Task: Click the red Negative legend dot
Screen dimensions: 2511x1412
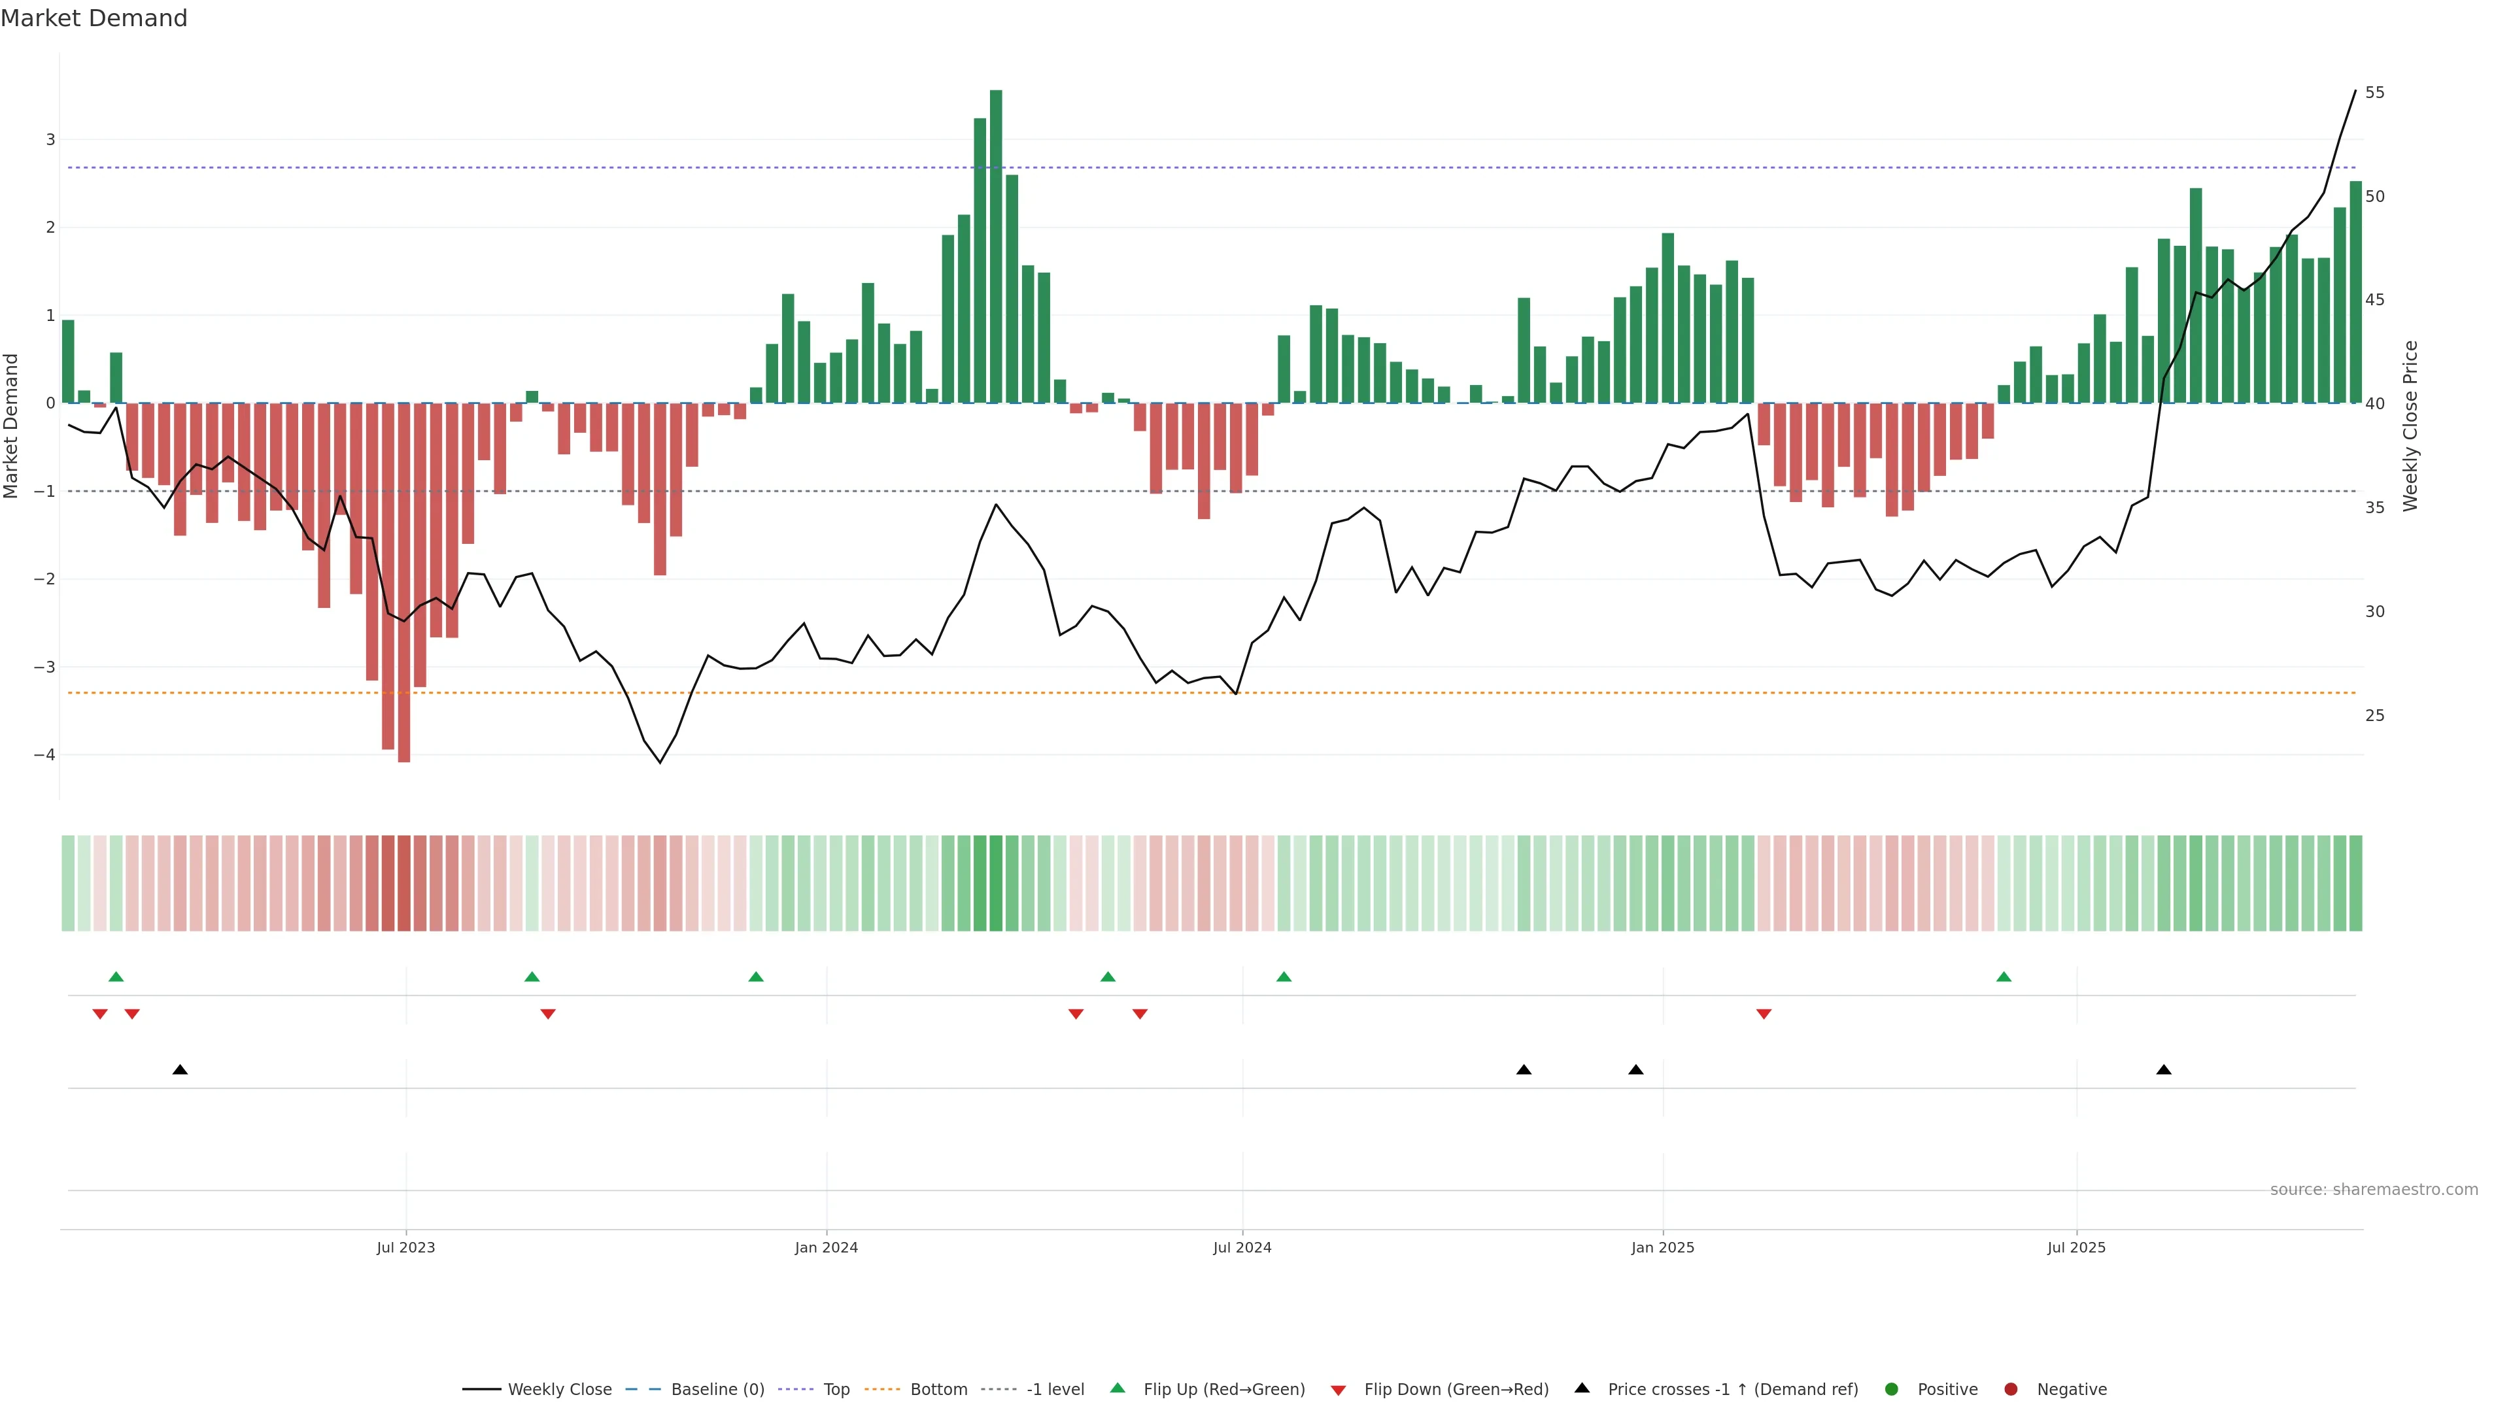Action: pos(2011,1388)
